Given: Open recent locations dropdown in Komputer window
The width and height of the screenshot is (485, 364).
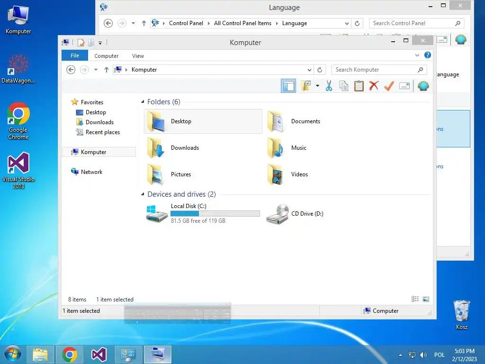Looking at the screenshot, I should (96, 70).
